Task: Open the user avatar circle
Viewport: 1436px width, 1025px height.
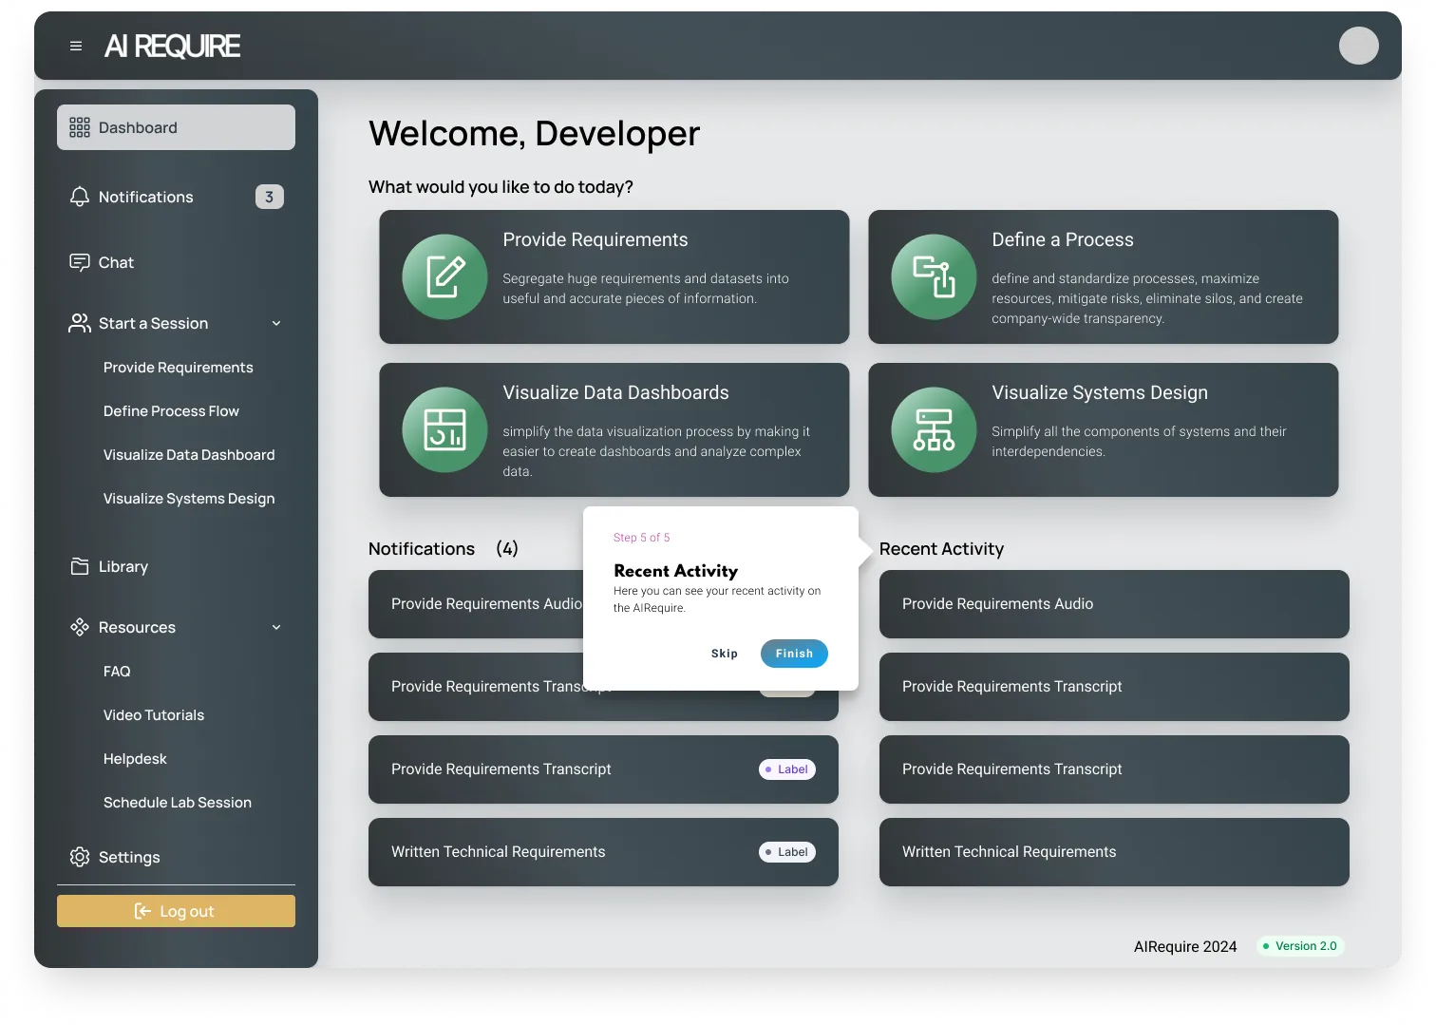Action: [x=1358, y=46]
